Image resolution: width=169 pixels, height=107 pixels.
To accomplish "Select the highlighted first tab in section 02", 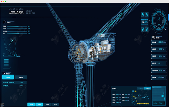I will [x=8, y=77].
